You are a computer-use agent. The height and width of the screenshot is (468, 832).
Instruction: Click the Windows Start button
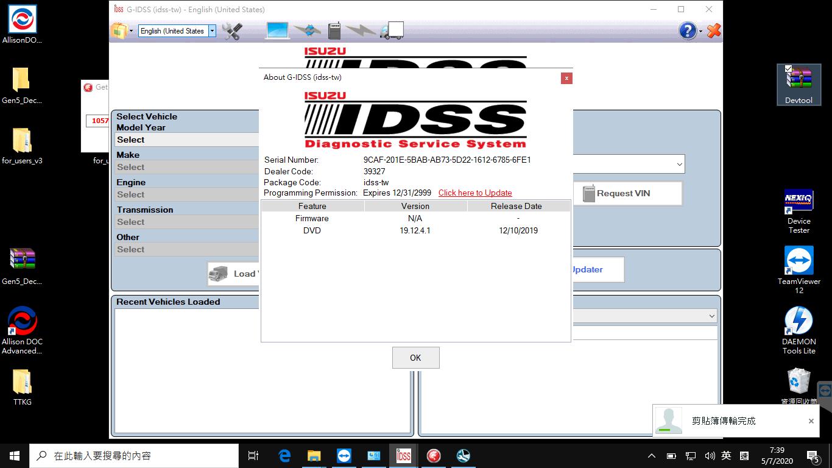click(15, 456)
